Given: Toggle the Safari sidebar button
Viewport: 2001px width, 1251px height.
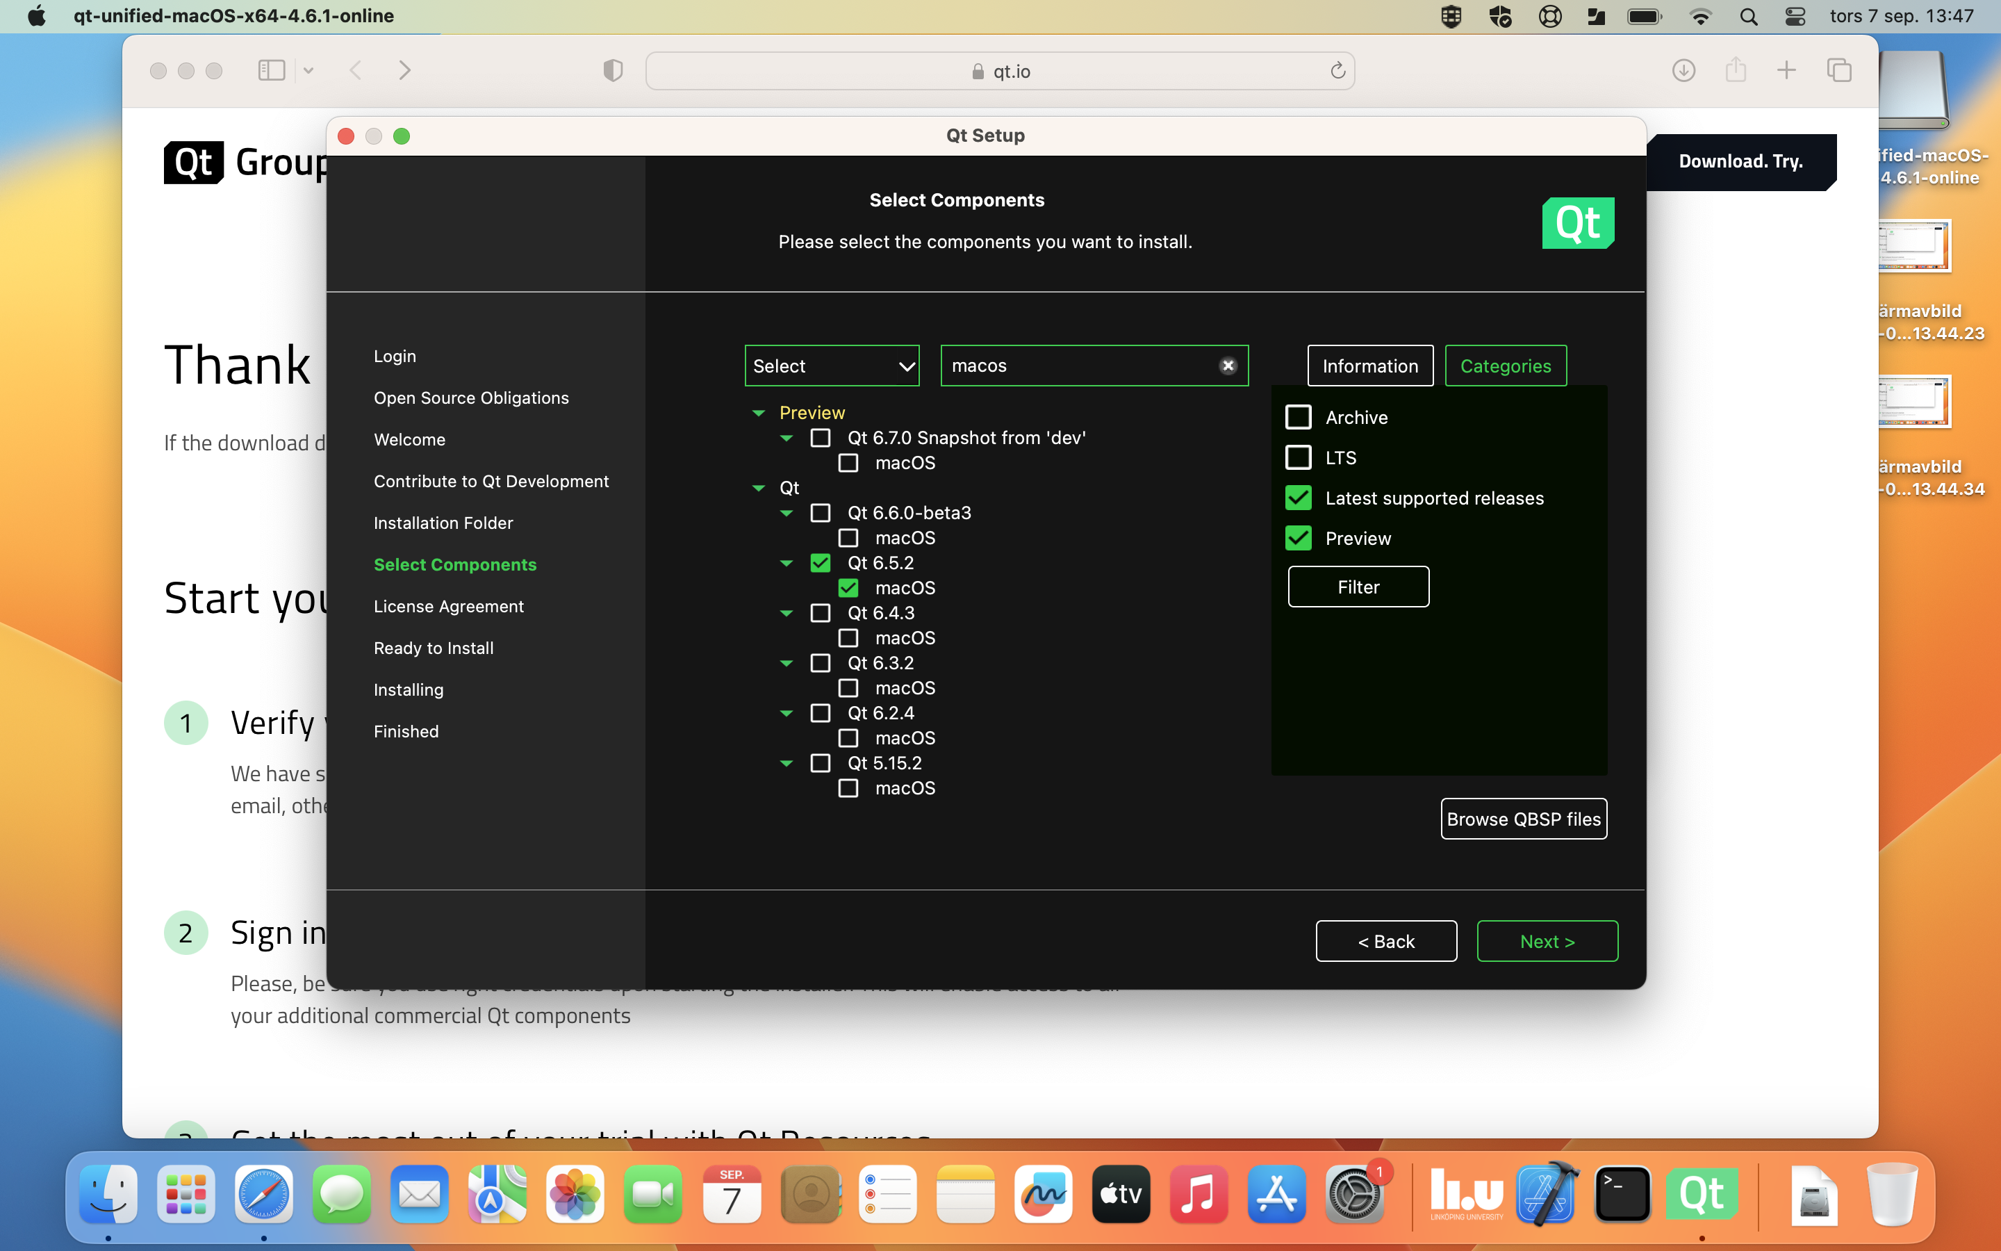Looking at the screenshot, I should (x=271, y=70).
